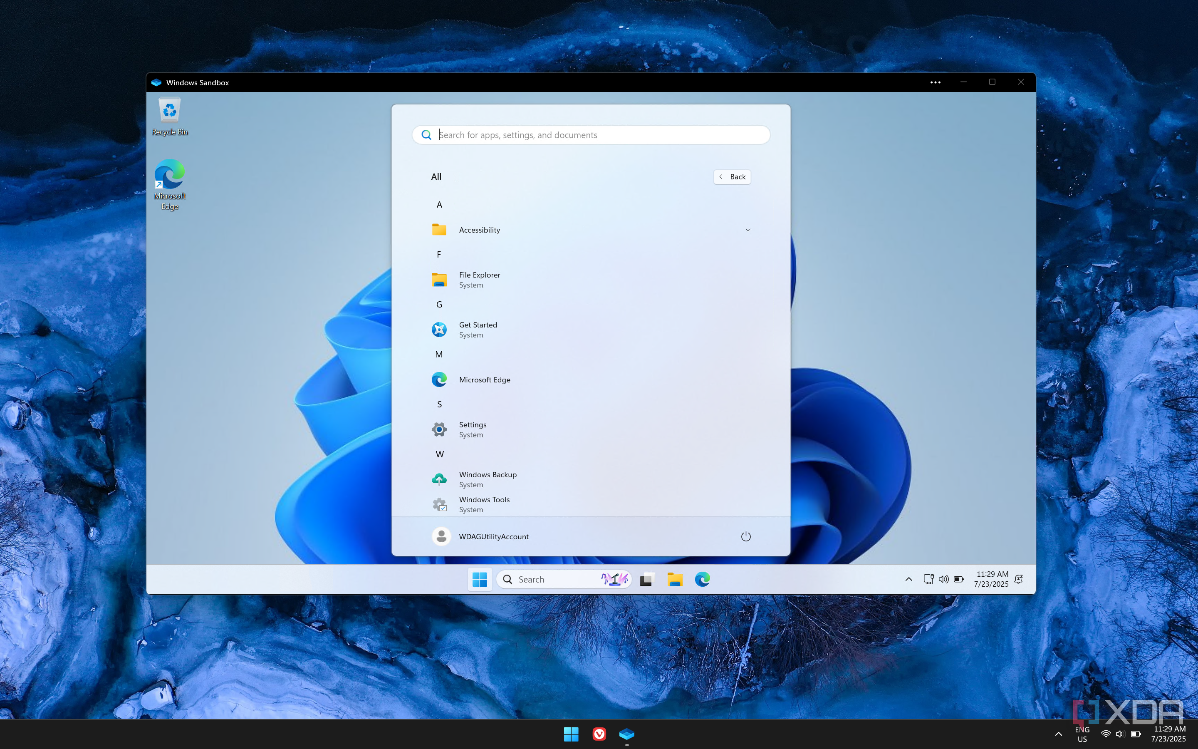1198x749 pixels.
Task: Show hidden icons in Sandbox tray
Action: 909,579
